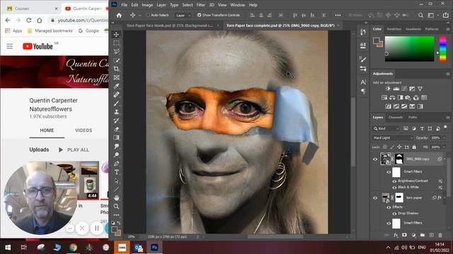Toggle the Auto-Select checkbox
453x254 pixels.
pos(148,16)
